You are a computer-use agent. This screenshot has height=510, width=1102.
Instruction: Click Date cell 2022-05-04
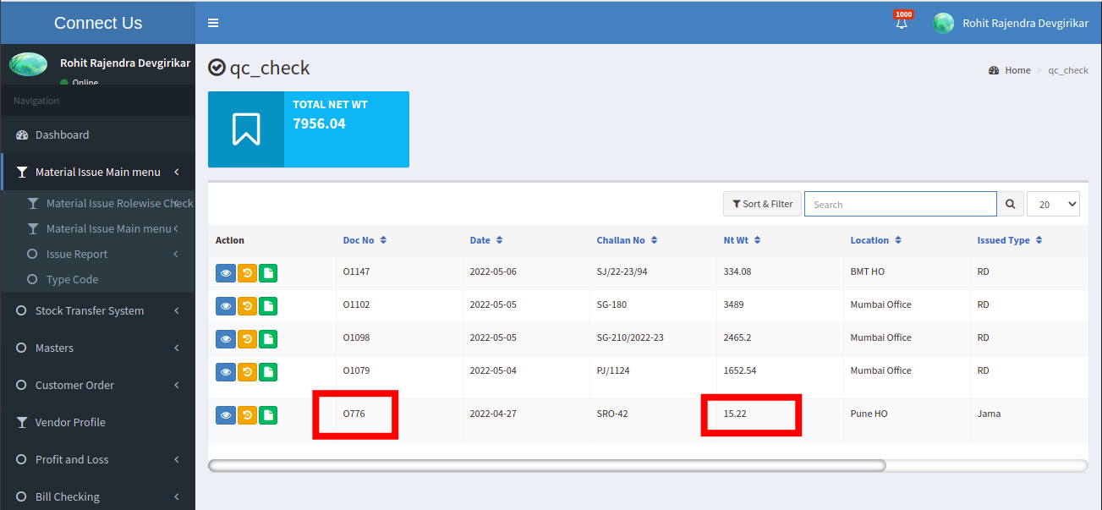(492, 370)
